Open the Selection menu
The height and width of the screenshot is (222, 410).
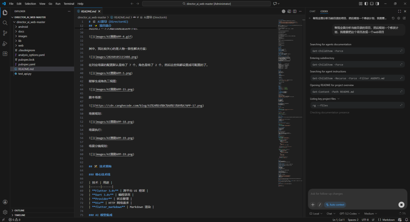pos(30,4)
